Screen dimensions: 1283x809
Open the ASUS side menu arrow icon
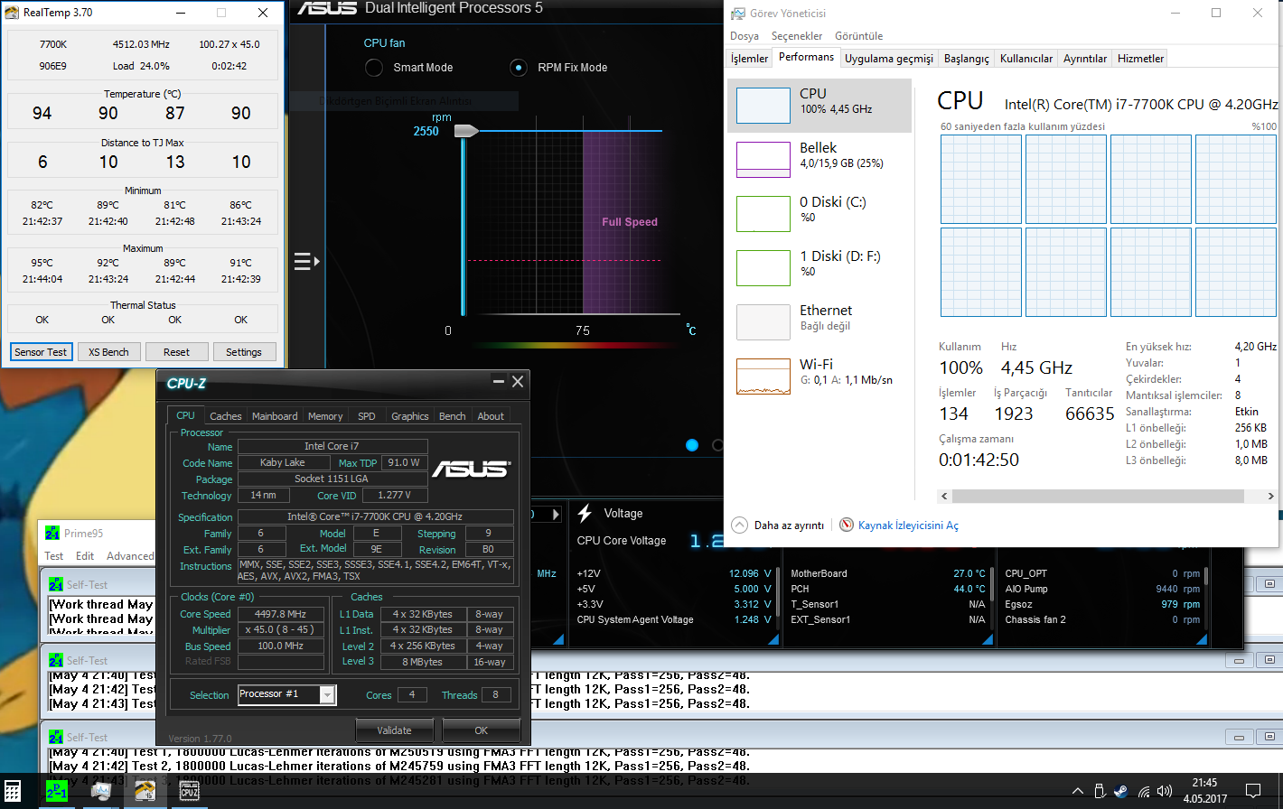307,262
